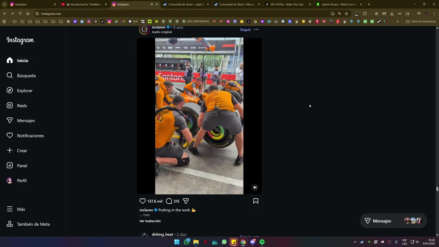Open Windows Start button

[x=177, y=242]
